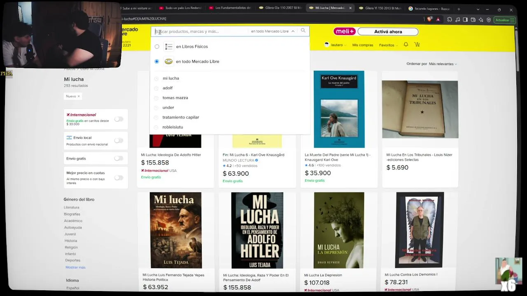The width and height of the screenshot is (527, 296).
Task: Open Mi Lucha En Los Tribunales cover image
Action: [x=420, y=109]
